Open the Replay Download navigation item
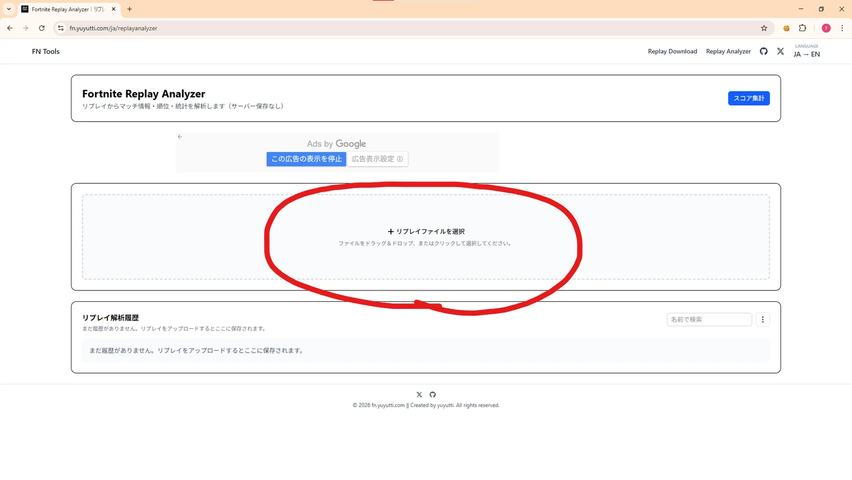The image size is (852, 480). coord(672,51)
